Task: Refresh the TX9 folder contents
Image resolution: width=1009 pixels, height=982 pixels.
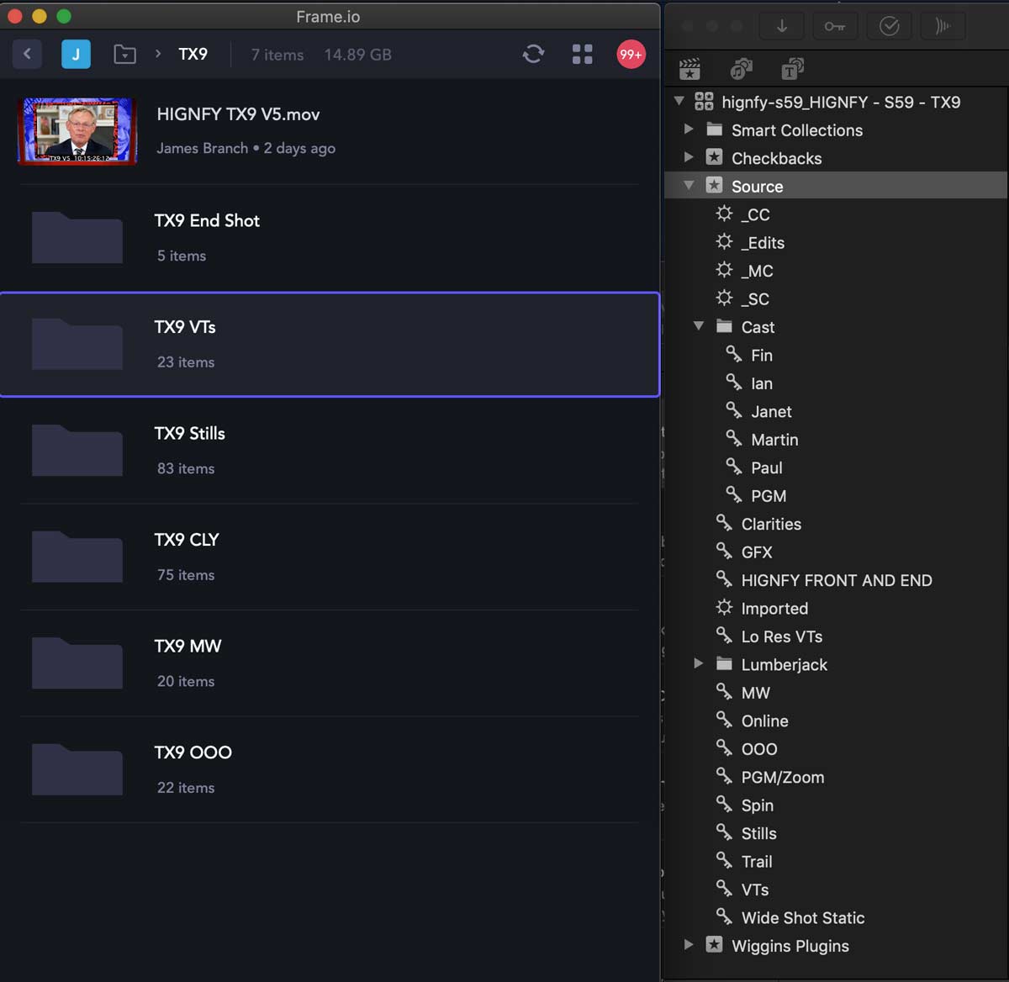Action: point(533,55)
